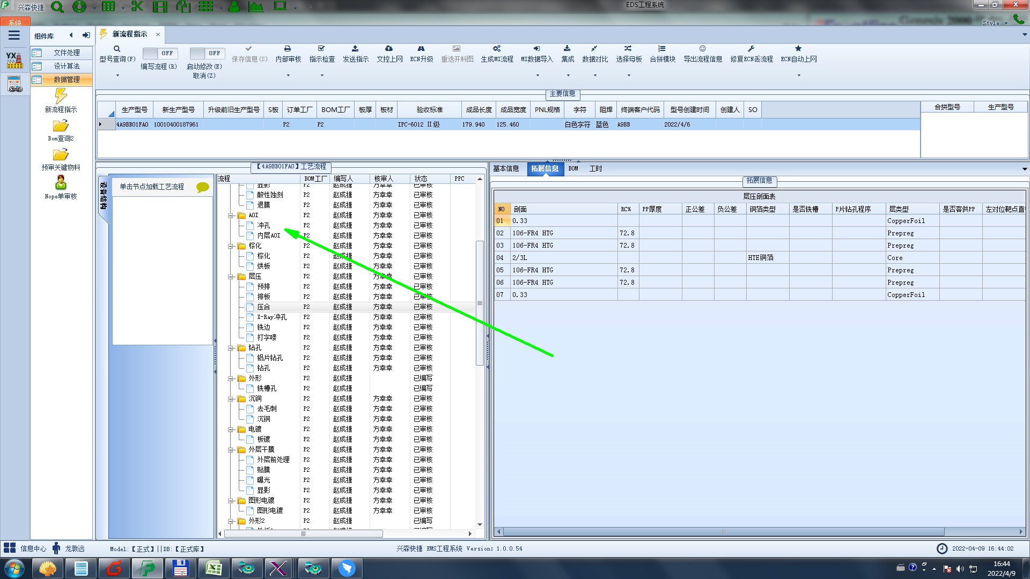Click the 发送指示 toolbar icon
Screen dimensions: 1030x579
(x=355, y=49)
